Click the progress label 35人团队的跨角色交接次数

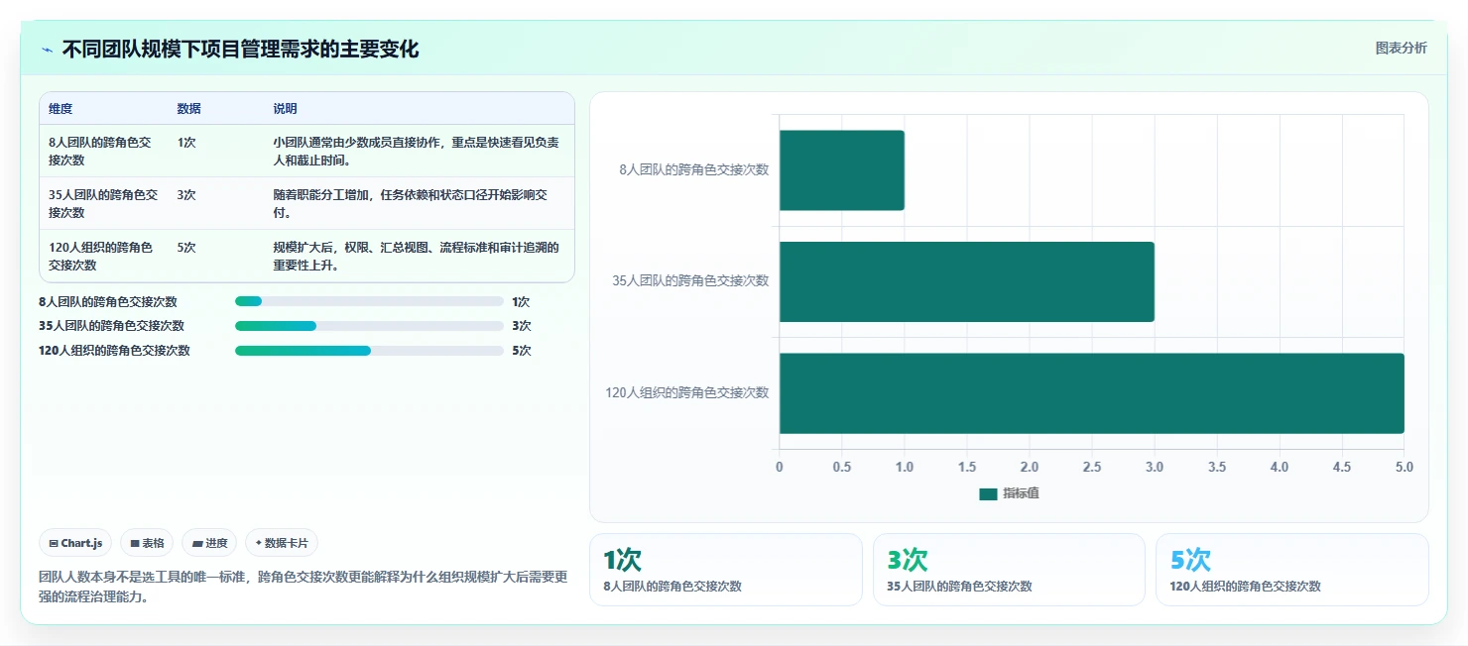pos(111,326)
